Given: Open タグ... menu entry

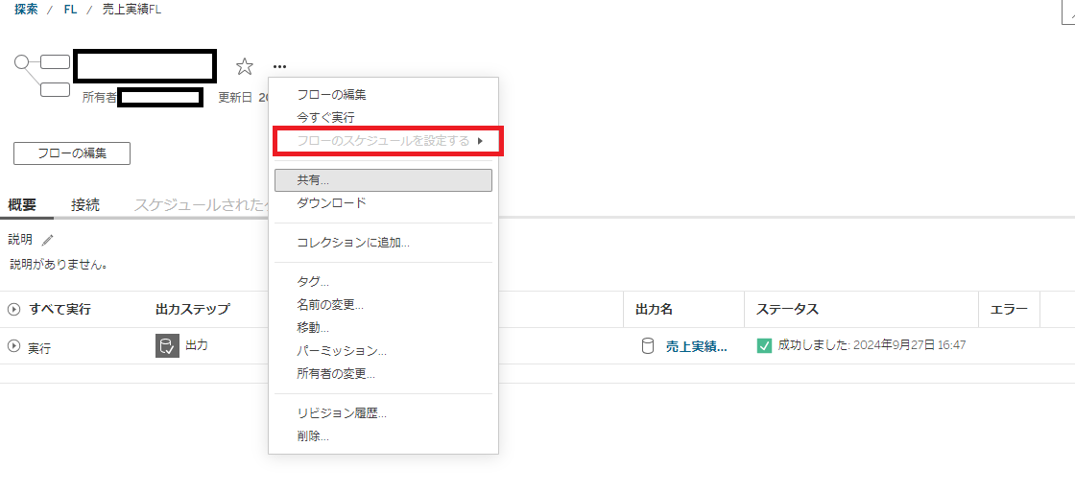Looking at the screenshot, I should pos(383,282).
